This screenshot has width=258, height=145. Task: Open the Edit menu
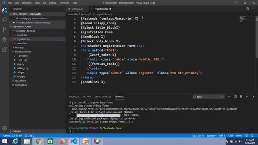pyautogui.click(x=17, y=3)
